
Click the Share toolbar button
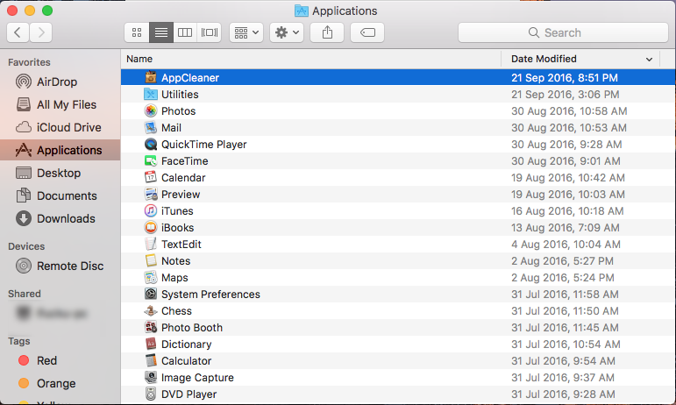point(327,32)
